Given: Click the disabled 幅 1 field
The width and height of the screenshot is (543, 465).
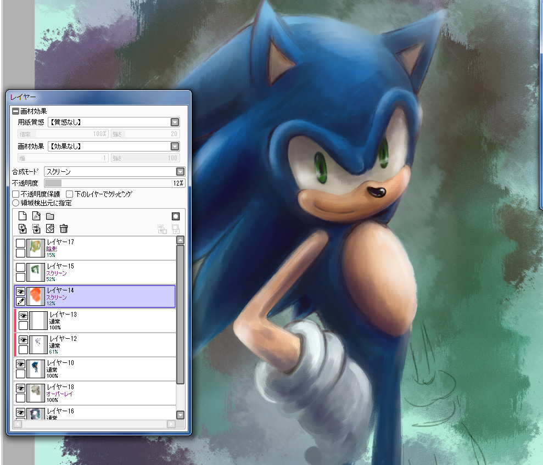Looking at the screenshot, I should click(63, 158).
